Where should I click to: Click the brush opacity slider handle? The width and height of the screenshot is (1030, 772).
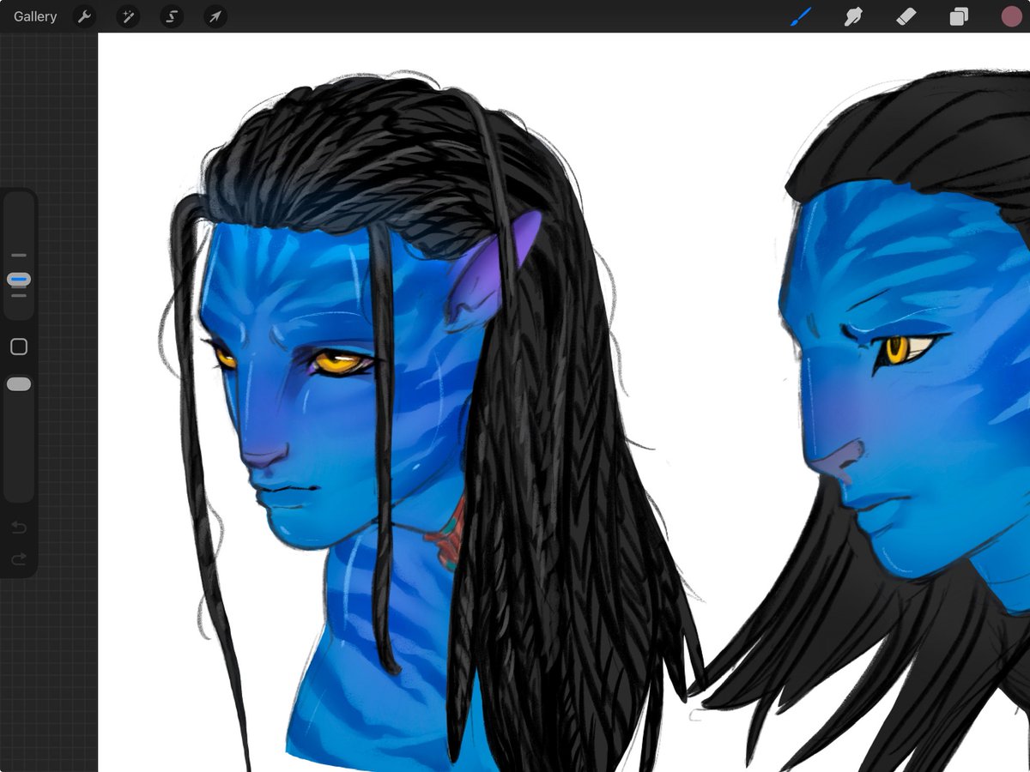(19, 384)
